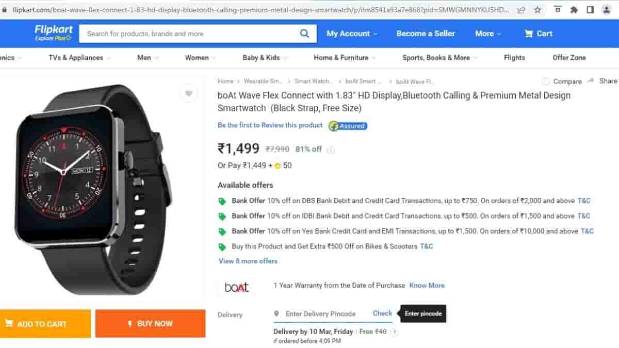Click the search magnifier icon
The image size is (619, 348).
coord(305,34)
